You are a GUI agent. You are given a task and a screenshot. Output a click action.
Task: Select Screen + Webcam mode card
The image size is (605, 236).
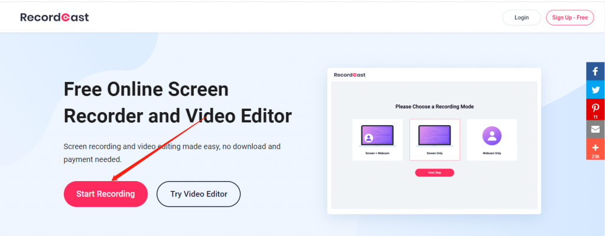tap(378, 140)
